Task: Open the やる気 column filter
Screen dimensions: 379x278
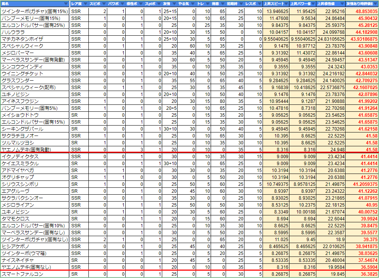Action: tap(193, 4)
